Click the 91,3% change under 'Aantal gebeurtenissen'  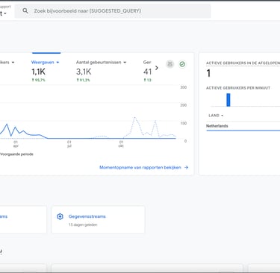83,80
